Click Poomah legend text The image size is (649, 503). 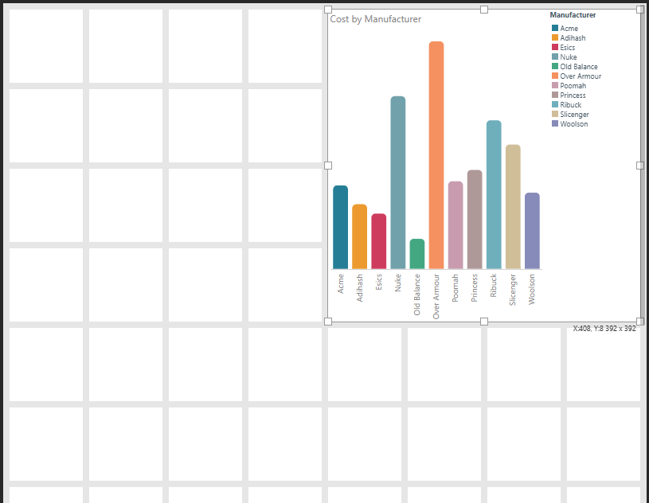point(573,86)
